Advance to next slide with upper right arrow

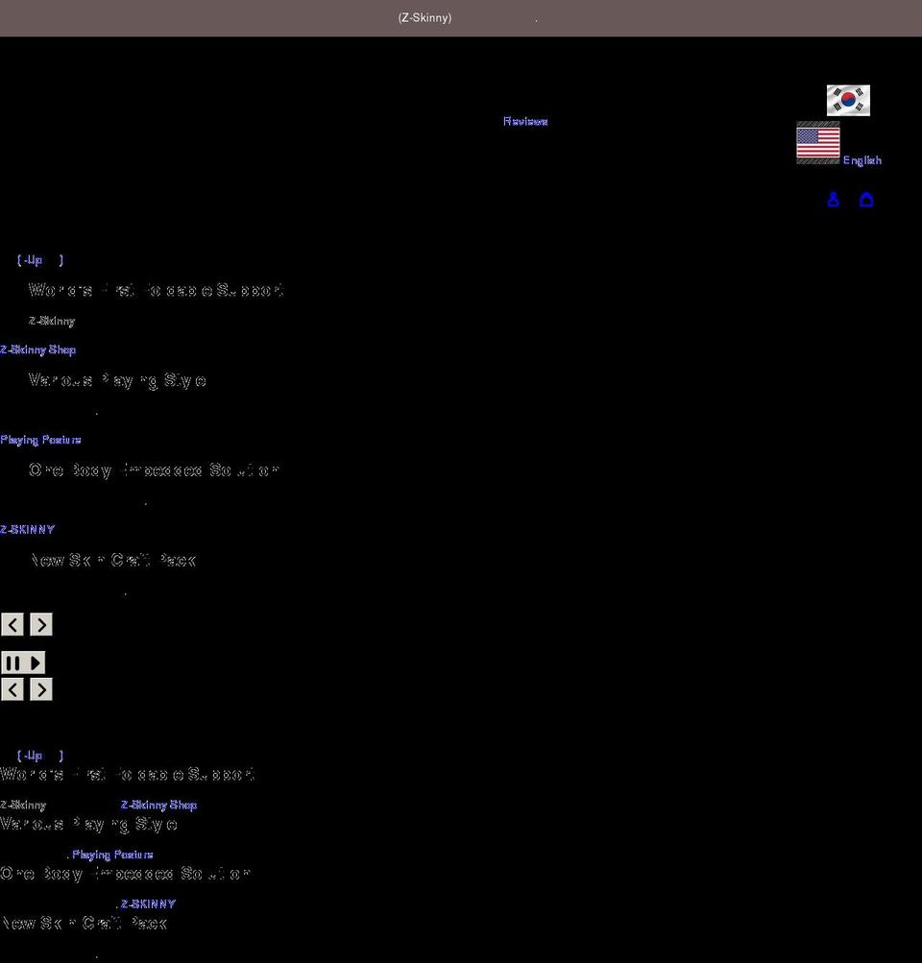click(40, 624)
